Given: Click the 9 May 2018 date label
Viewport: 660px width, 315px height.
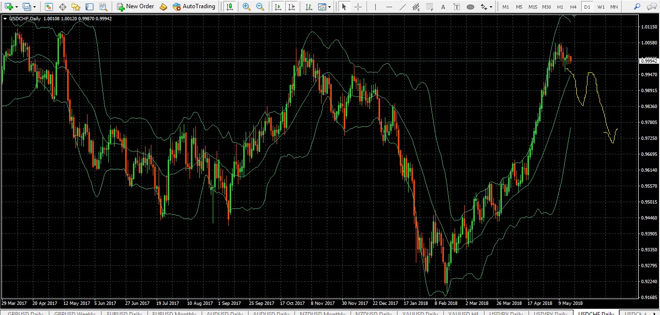Looking at the screenshot, I should point(571,303).
